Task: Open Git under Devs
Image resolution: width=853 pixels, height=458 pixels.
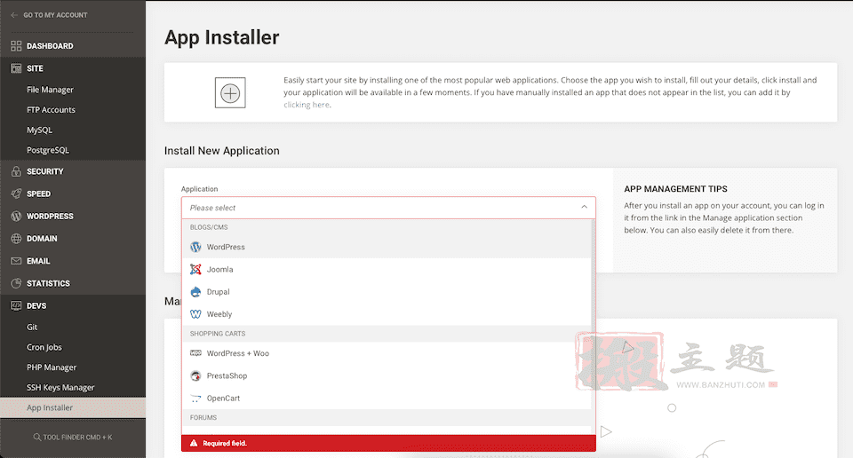Action: [32, 327]
